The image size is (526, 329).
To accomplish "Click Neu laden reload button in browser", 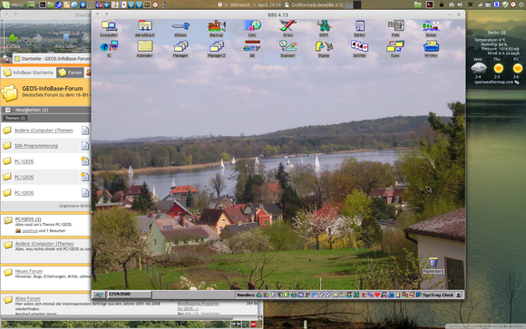I will pyautogui.click(x=66, y=41).
